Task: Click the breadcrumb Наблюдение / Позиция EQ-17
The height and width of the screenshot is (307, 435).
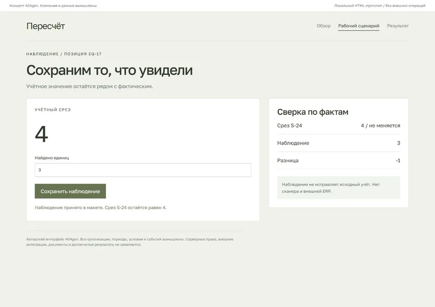Action: (x=64, y=54)
